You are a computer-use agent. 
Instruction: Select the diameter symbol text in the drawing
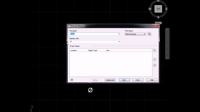point(90,90)
